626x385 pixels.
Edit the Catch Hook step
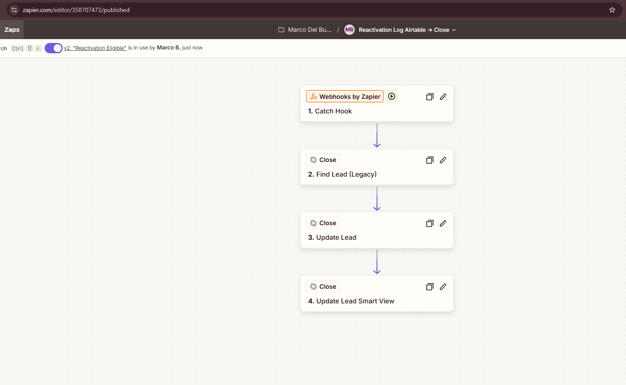pos(443,97)
